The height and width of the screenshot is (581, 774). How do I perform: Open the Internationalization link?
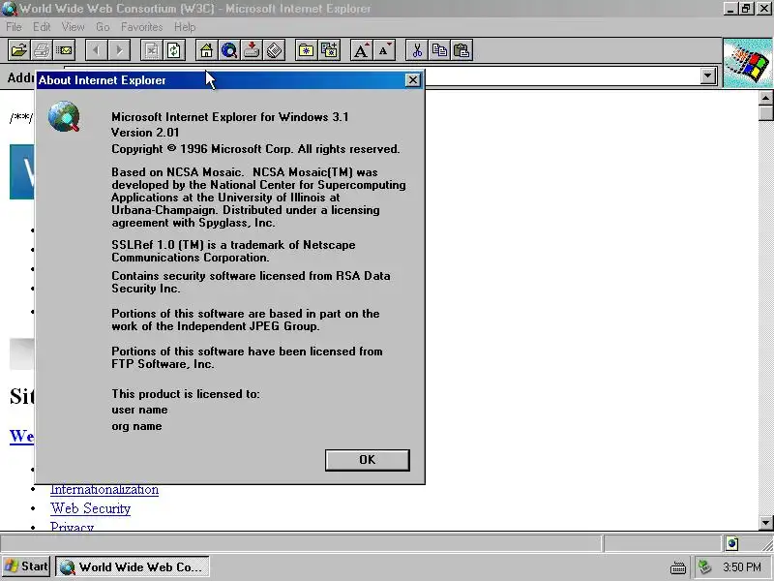pos(104,490)
